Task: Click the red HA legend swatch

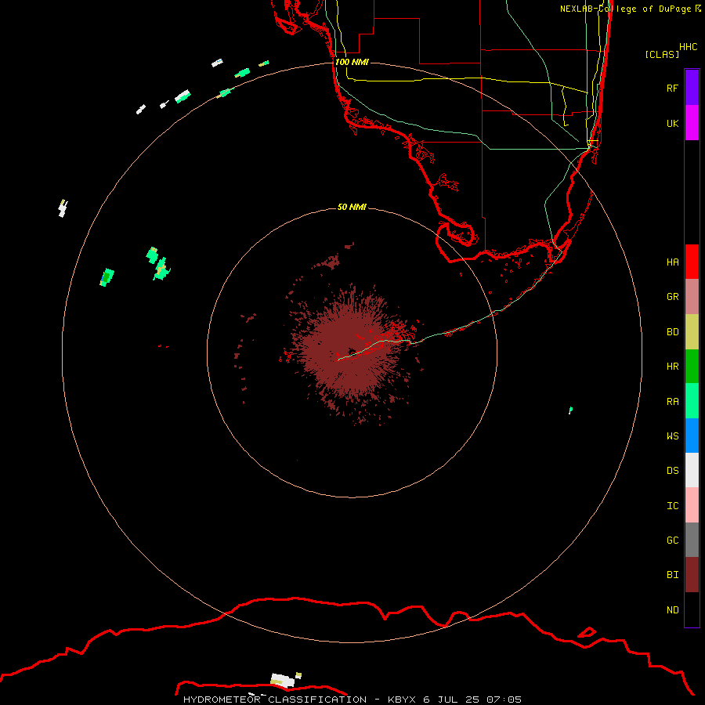Action: pos(692,262)
